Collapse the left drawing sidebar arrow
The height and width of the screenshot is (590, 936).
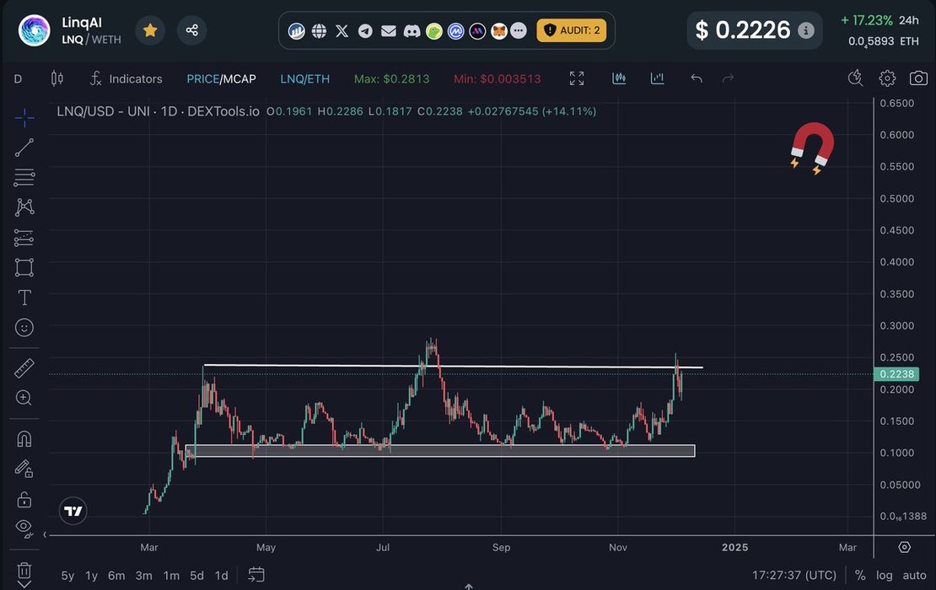[45, 534]
